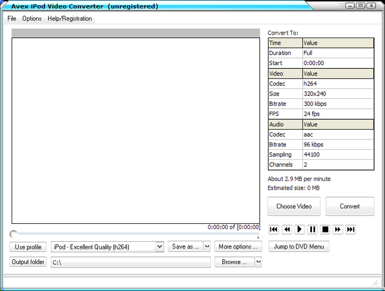385x291 pixels.
Task: Click the window resize grip icon
Action: [375, 283]
